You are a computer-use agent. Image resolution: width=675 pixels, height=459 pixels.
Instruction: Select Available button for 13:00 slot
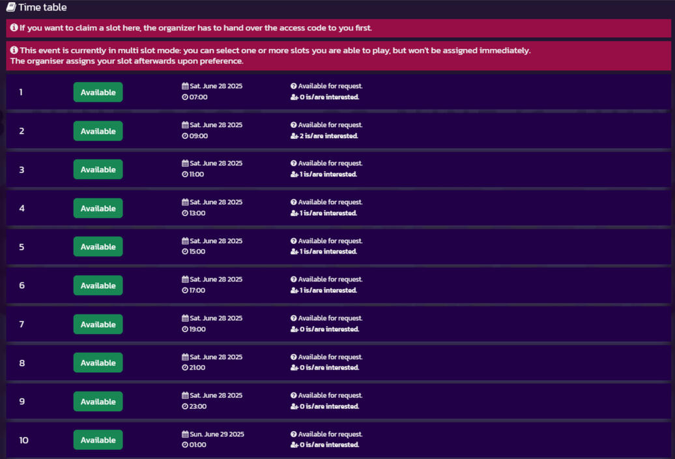click(98, 209)
